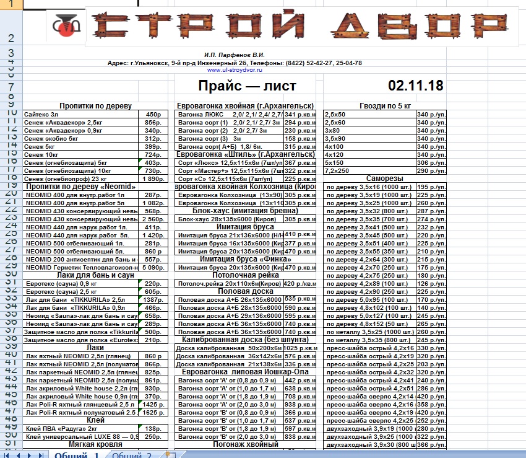
Task: Select the price '358 р./уп.' cell
Action: 431,405
